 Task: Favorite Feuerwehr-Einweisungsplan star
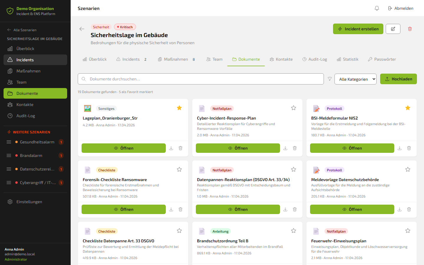408,231
